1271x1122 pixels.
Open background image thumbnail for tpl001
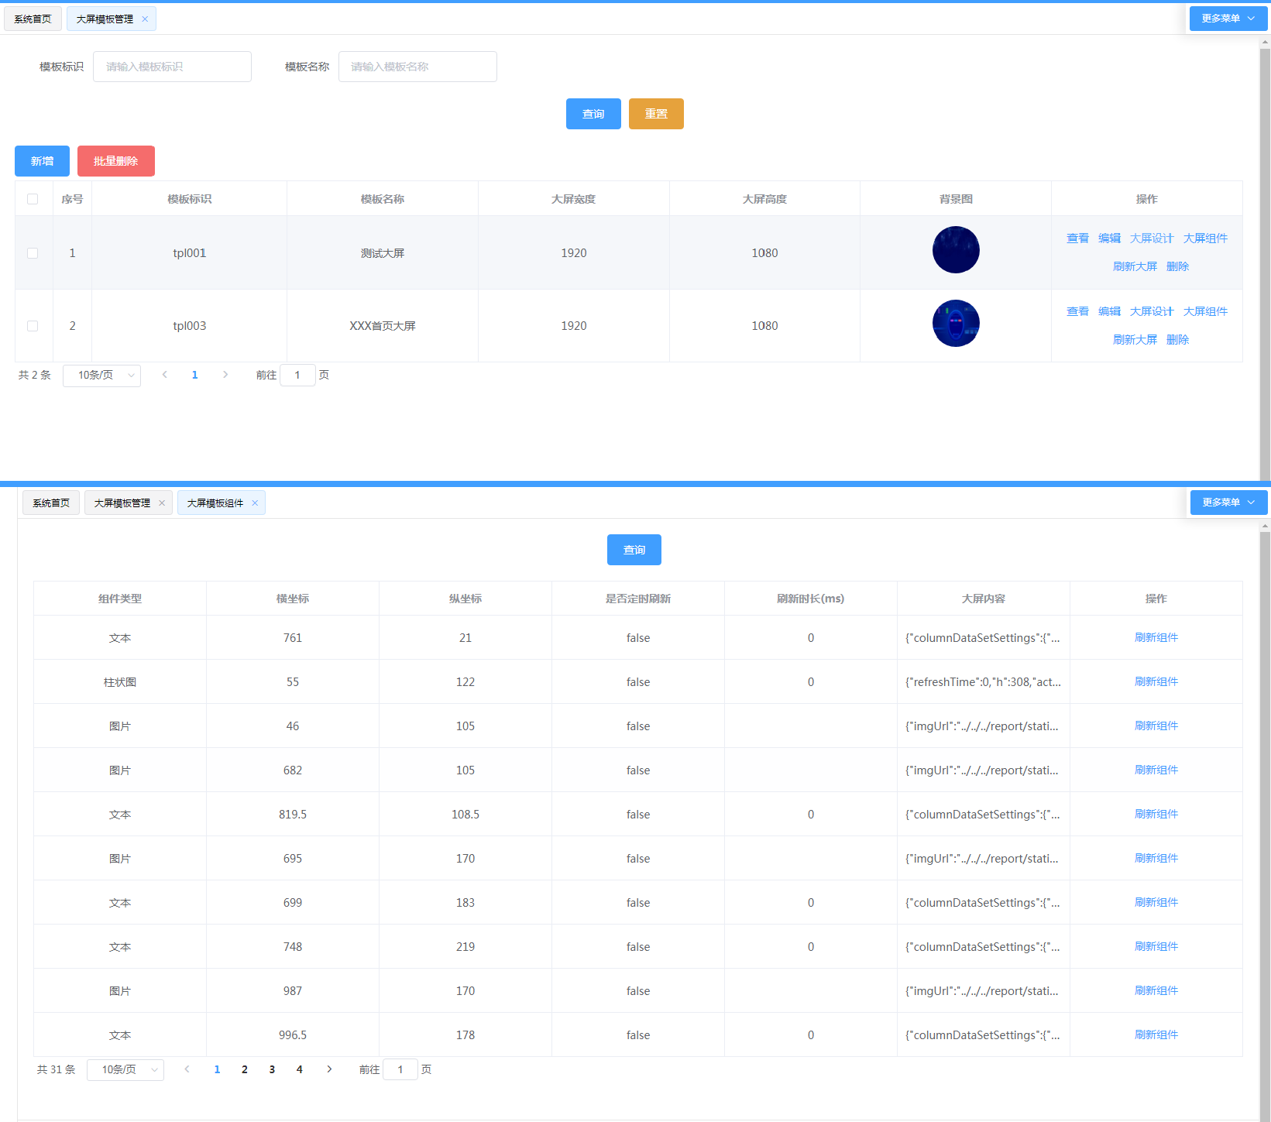[x=956, y=249]
